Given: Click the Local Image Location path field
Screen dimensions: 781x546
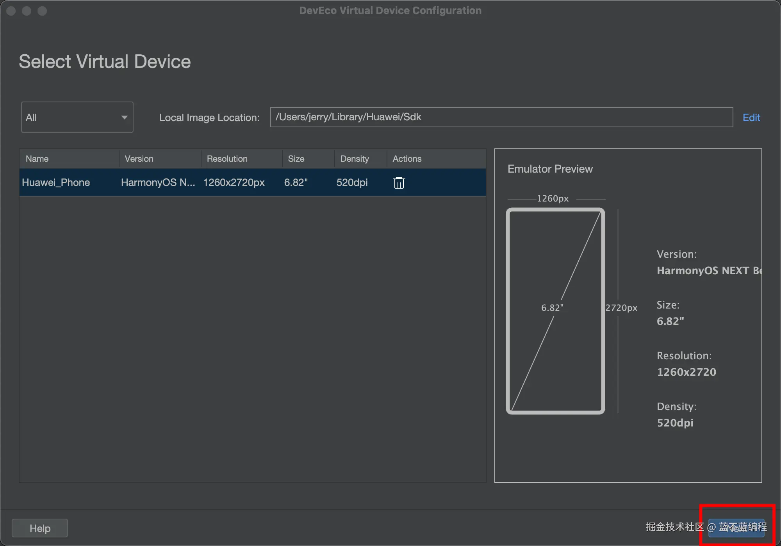Looking at the screenshot, I should [501, 117].
